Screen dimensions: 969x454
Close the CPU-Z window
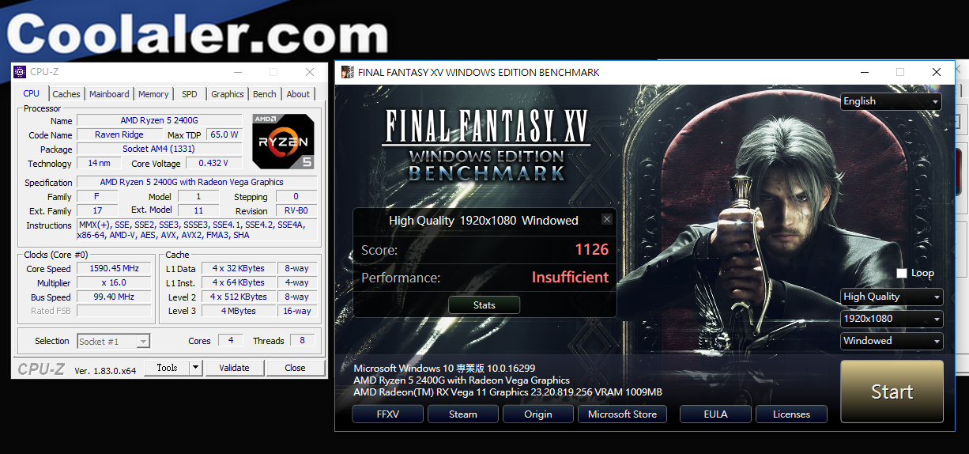310,72
